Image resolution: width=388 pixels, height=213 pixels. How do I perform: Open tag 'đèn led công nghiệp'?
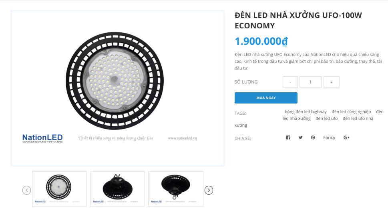coord(351,111)
